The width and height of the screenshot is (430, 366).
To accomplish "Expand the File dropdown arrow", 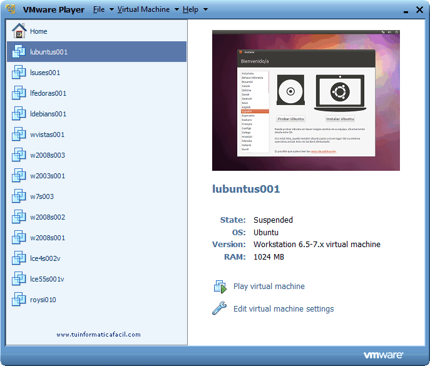I will click(111, 9).
